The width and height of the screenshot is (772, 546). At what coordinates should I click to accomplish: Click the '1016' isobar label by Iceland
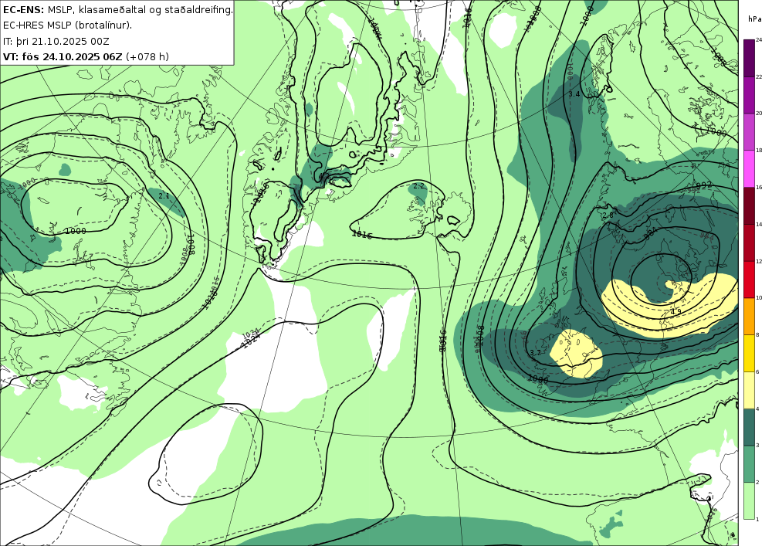(x=362, y=235)
